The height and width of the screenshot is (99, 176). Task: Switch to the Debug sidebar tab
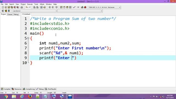[16, 14]
